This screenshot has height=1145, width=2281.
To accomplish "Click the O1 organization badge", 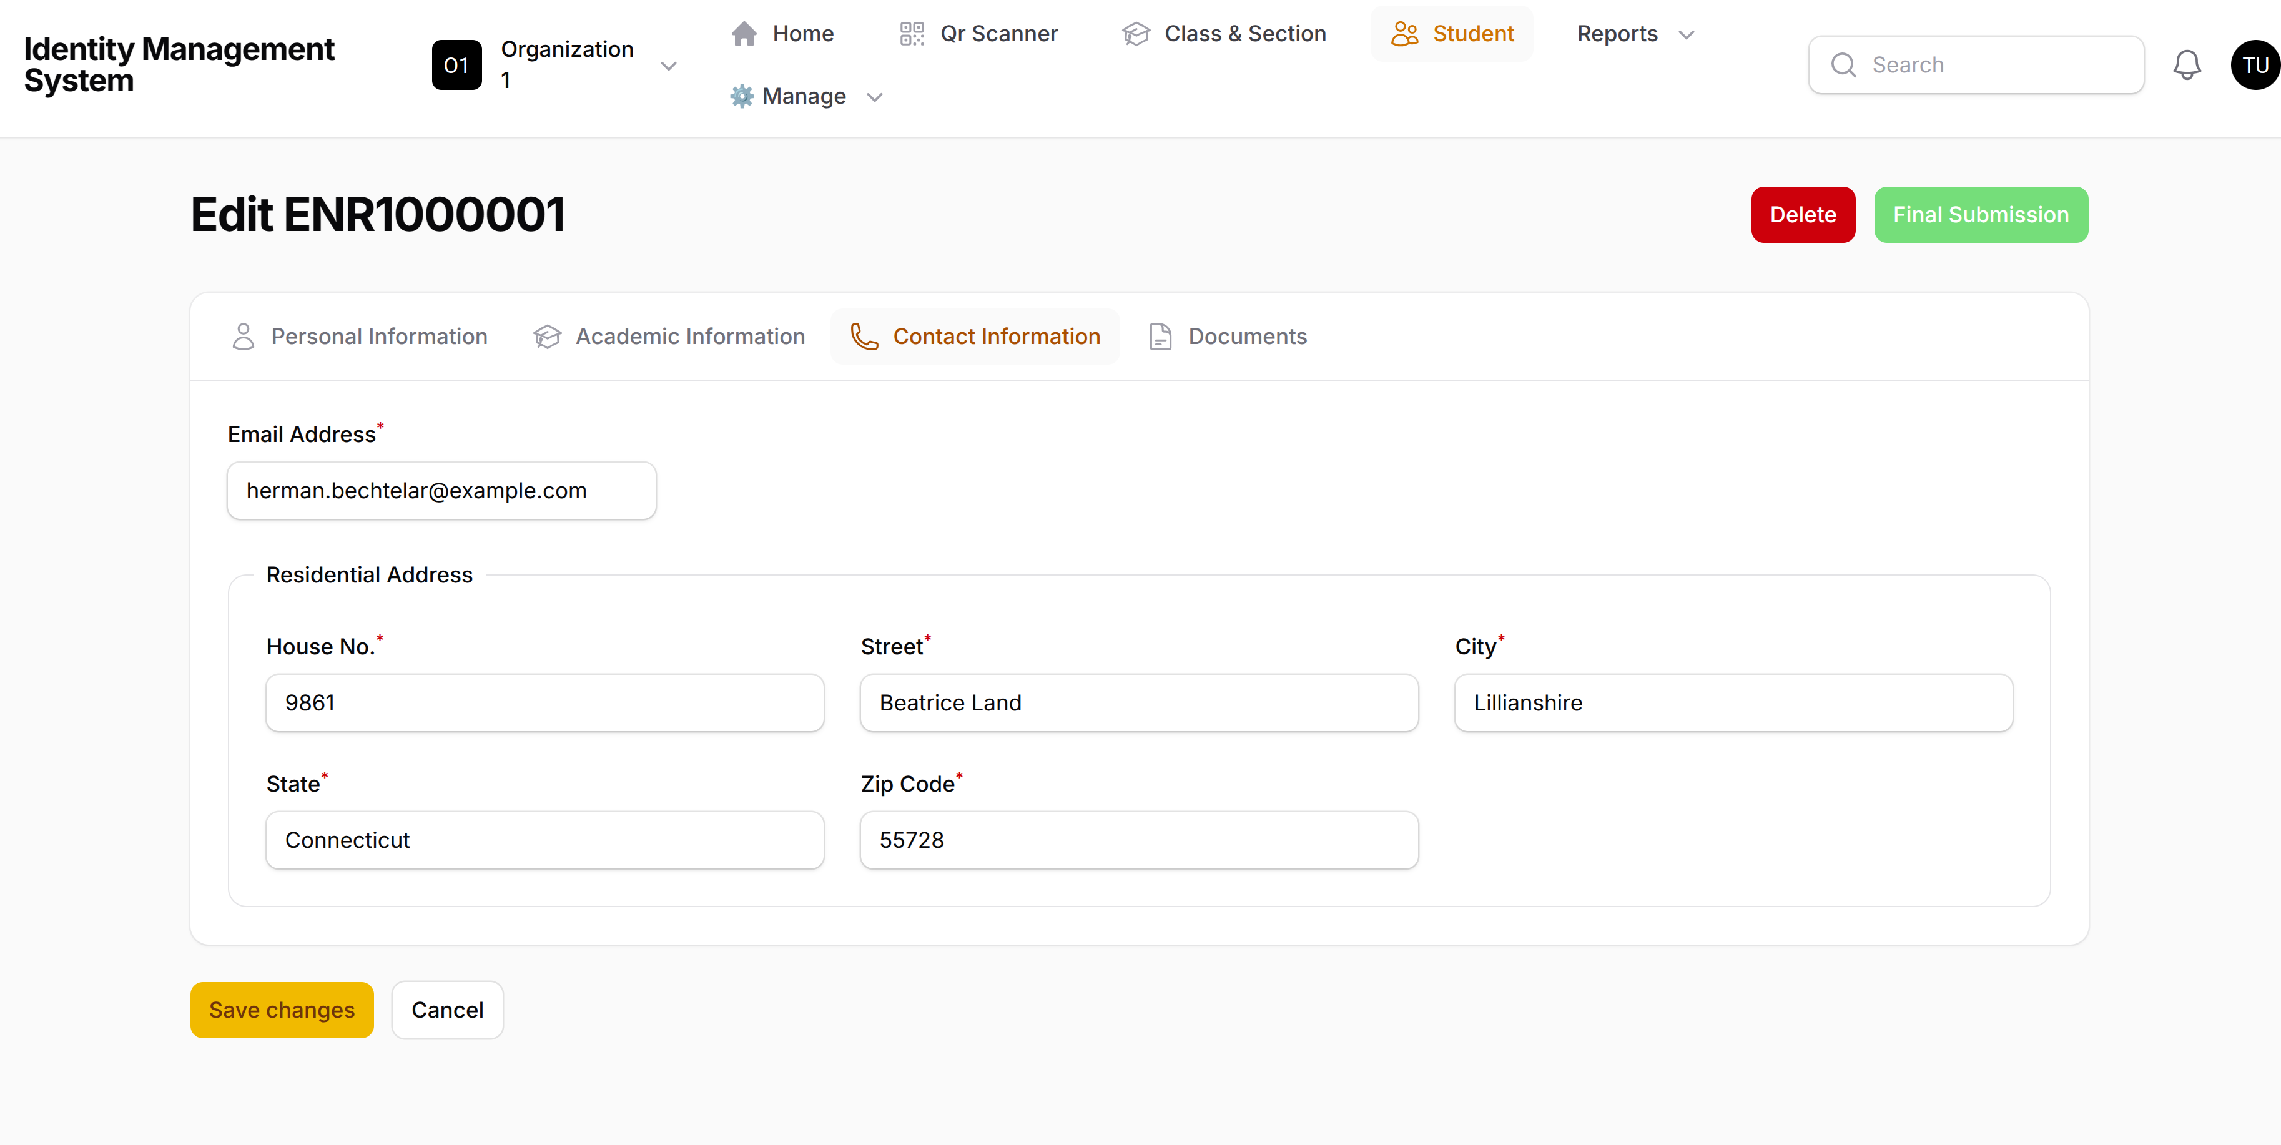I will pos(456,65).
